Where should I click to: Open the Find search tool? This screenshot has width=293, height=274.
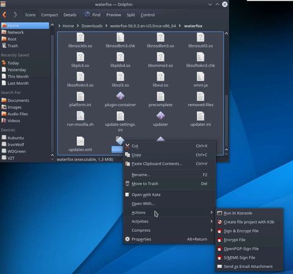[93, 15]
